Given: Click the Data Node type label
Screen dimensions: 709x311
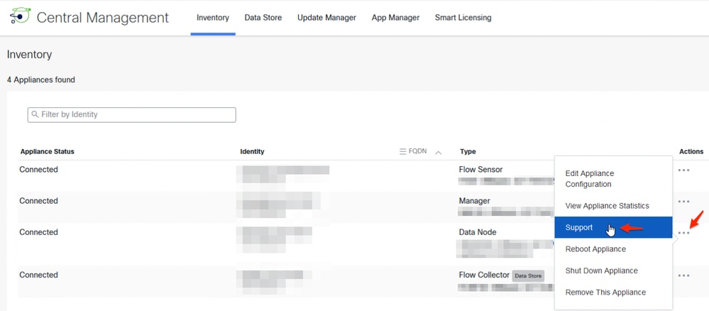Looking at the screenshot, I should tap(478, 232).
